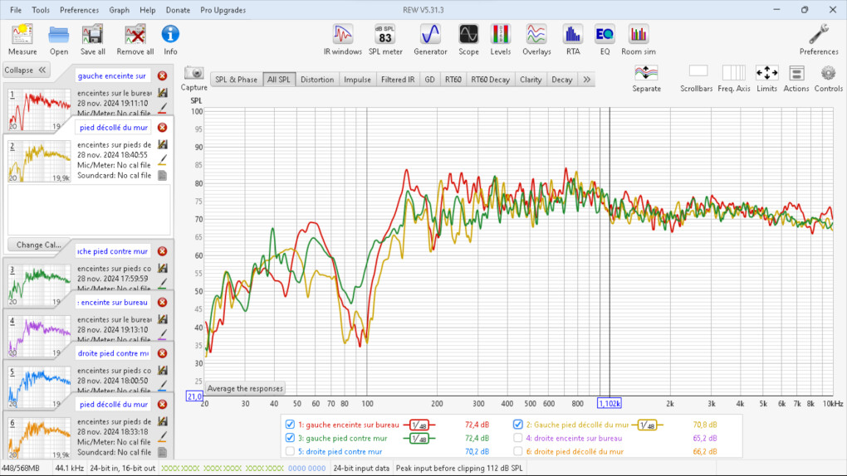Screen dimensions: 847x476
Task: Open the EQ window
Action: tap(605, 40)
